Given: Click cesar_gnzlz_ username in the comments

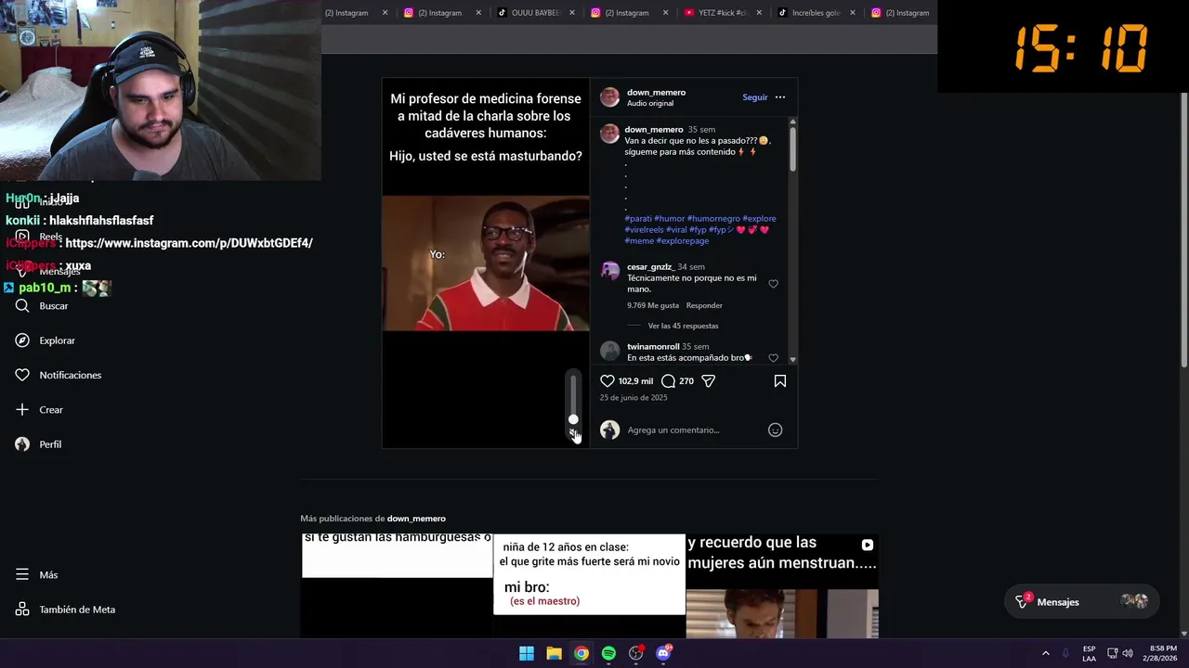Looking at the screenshot, I should tap(650, 267).
